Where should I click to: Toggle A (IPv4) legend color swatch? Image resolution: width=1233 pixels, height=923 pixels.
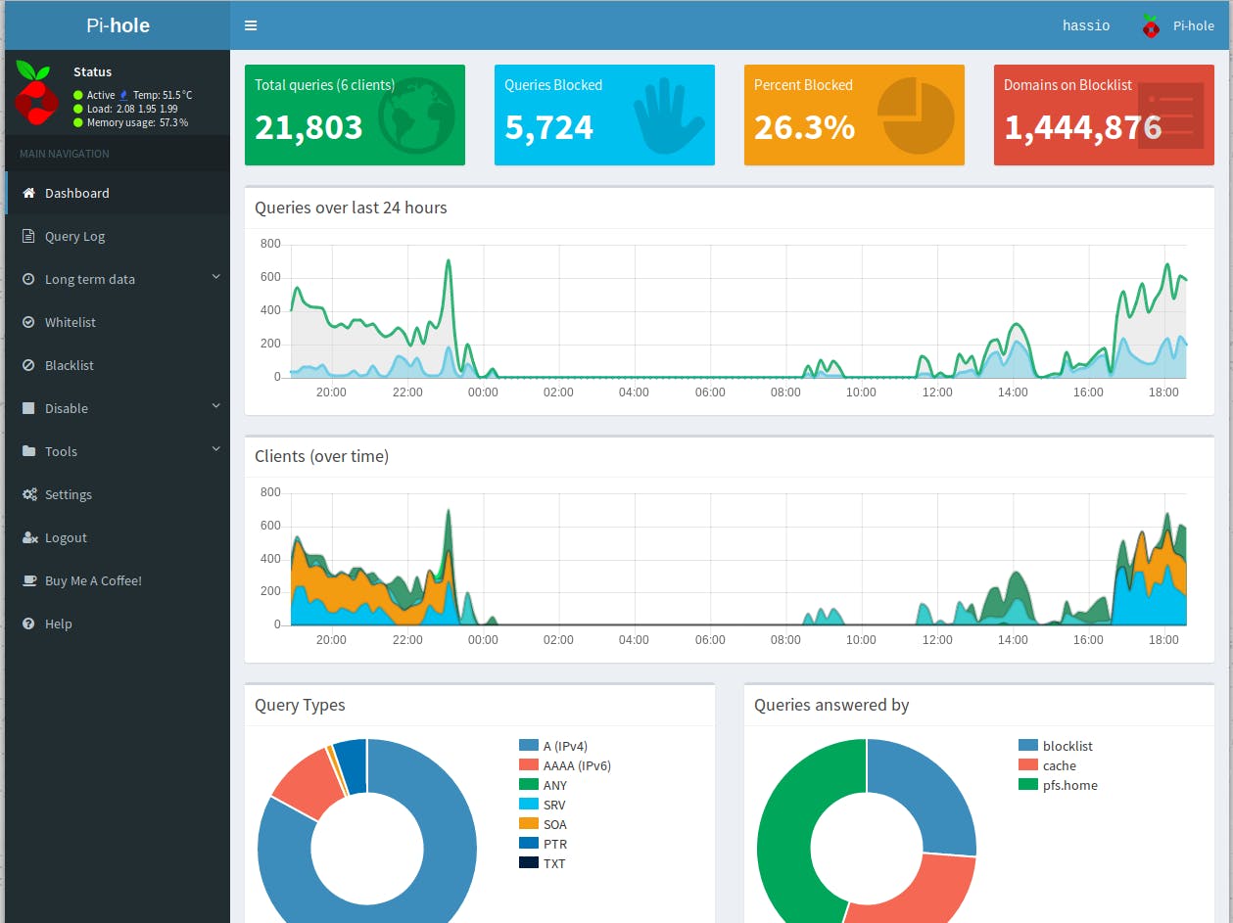pos(529,746)
